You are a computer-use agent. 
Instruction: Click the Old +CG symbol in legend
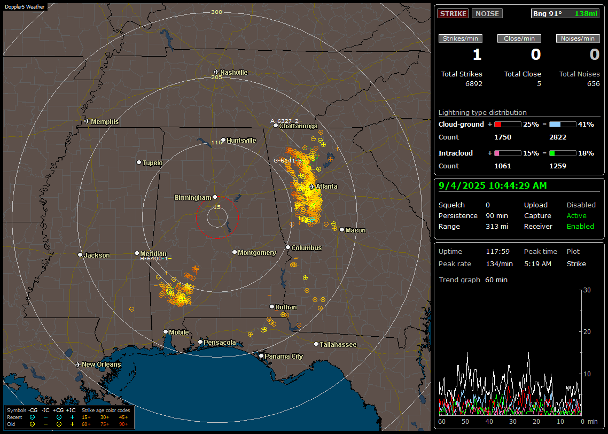tap(59, 424)
